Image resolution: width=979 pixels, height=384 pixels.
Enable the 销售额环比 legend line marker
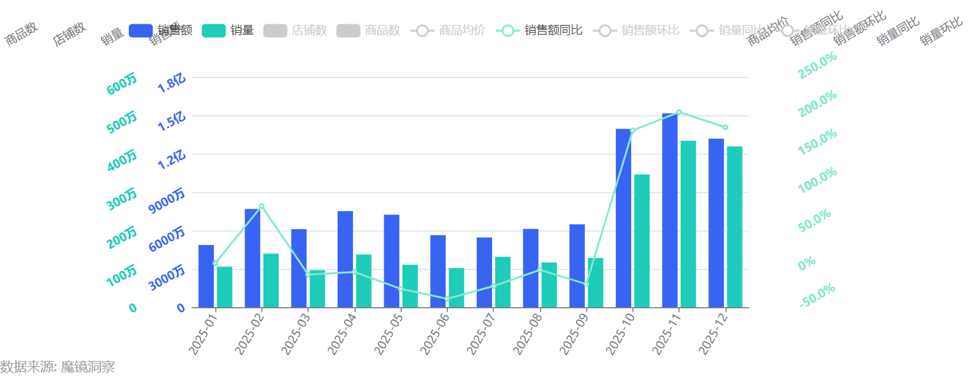(x=604, y=30)
